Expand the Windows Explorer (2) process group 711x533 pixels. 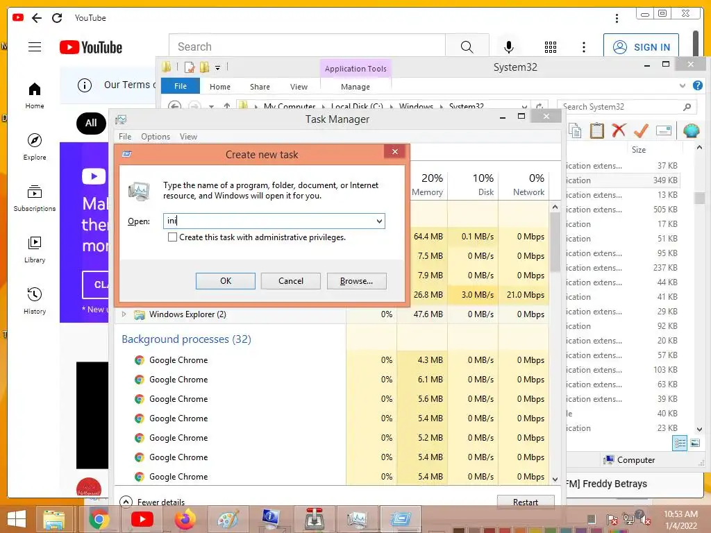(124, 314)
